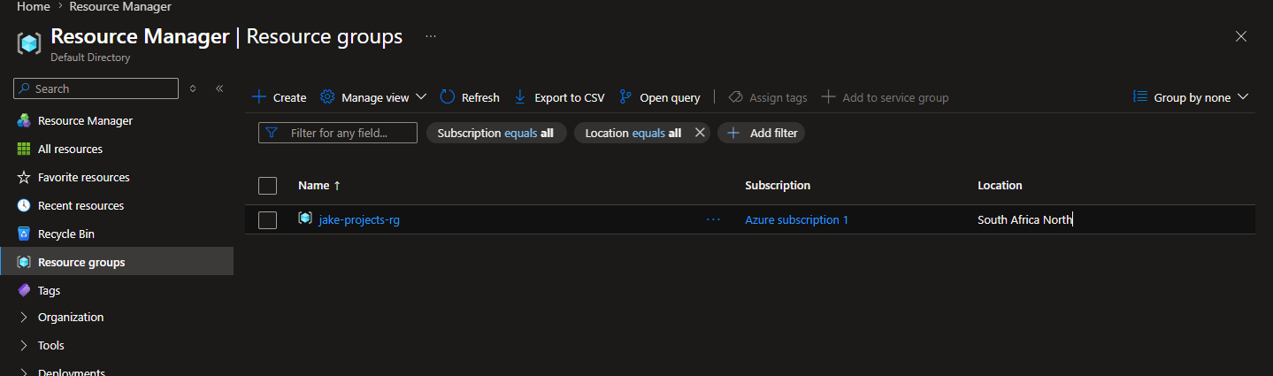This screenshot has width=1273, height=376.
Task: Sort by the Name column header
Action: [319, 186]
